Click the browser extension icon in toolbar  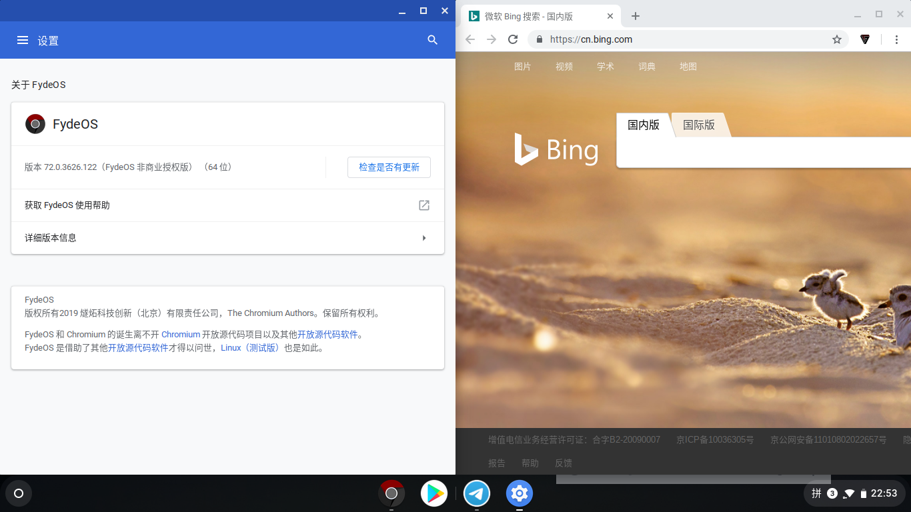(865, 39)
